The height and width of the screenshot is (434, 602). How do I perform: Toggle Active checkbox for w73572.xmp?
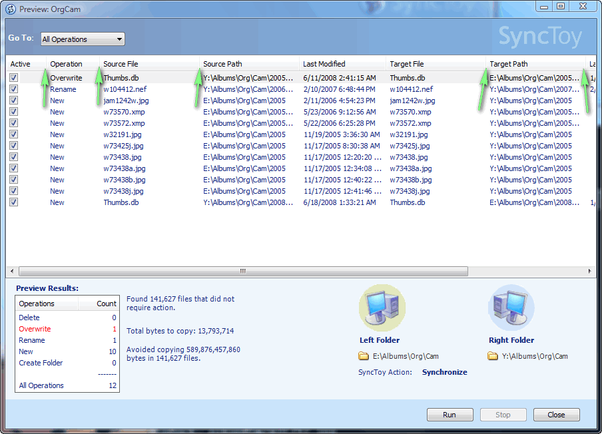(x=14, y=123)
